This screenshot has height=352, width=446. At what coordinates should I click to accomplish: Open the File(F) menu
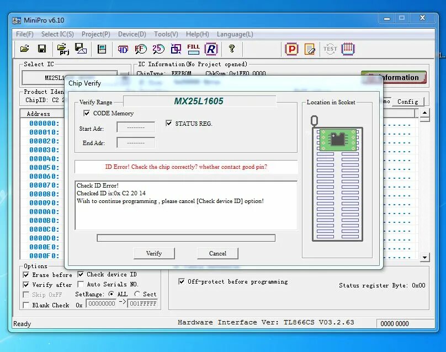click(x=24, y=34)
